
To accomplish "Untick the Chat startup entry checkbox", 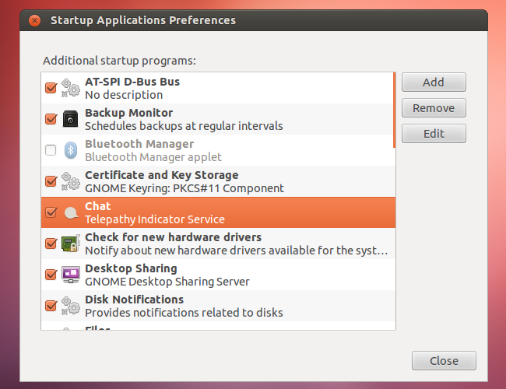I will [51, 212].
